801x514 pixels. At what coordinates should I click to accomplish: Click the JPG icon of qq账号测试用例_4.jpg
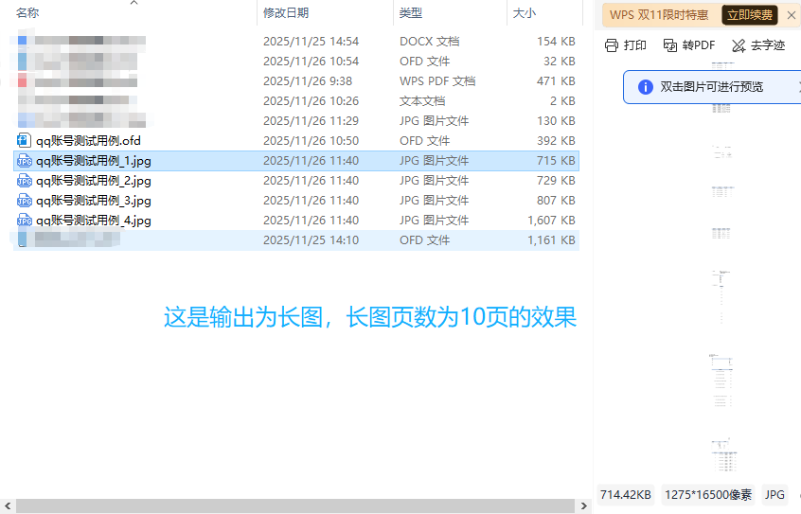click(x=25, y=221)
